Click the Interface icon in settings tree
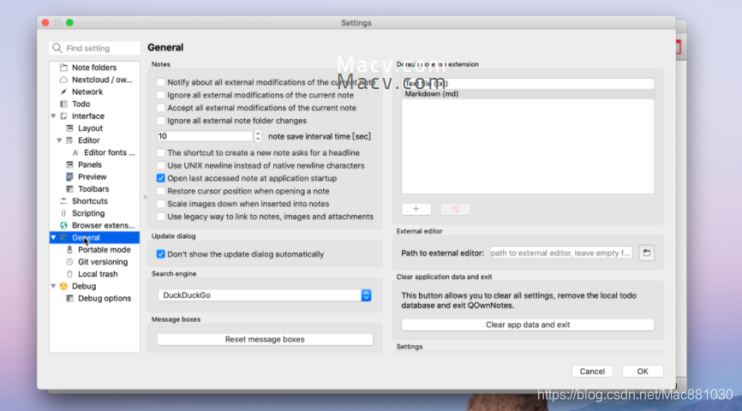The height and width of the screenshot is (411, 742). pos(63,116)
